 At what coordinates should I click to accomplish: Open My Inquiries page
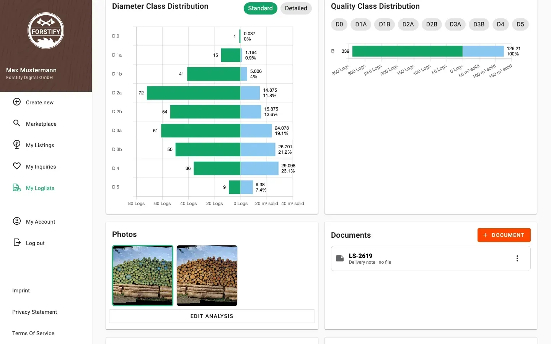pos(46,167)
